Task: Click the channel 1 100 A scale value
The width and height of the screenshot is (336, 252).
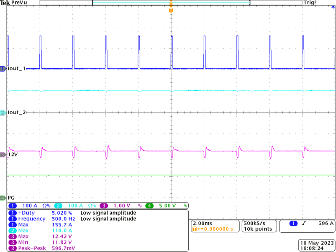Action: 30,206
